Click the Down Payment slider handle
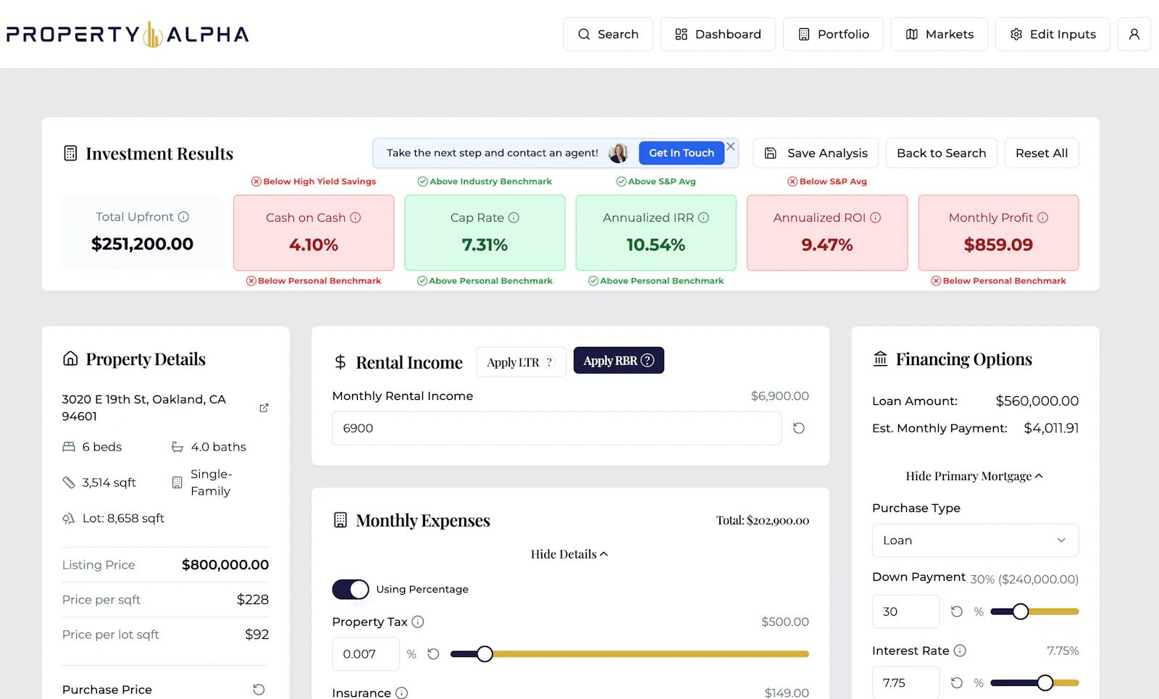The image size is (1159, 699). [1021, 611]
